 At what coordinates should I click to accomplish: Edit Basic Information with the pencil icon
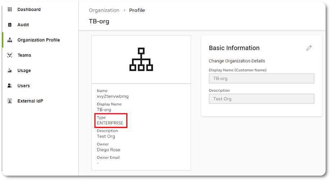[x=309, y=48]
